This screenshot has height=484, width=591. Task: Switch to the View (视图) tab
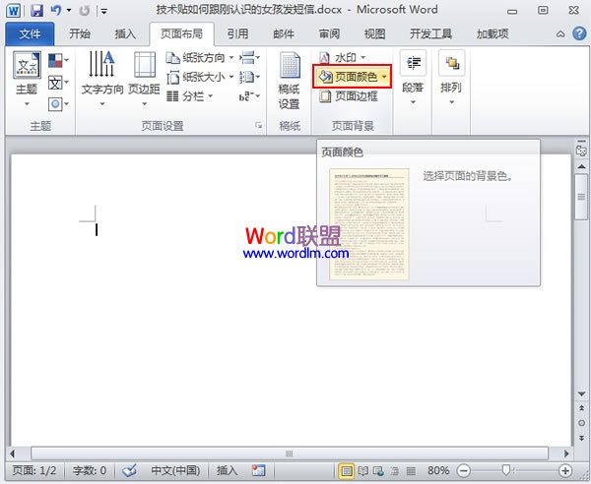(374, 34)
